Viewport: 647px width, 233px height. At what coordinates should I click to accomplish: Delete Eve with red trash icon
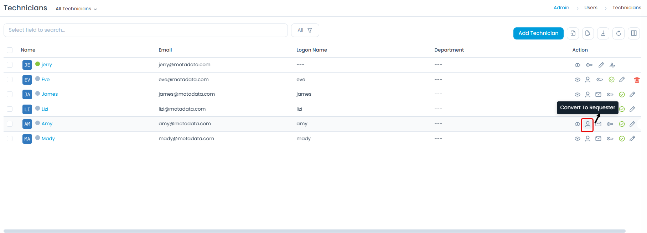point(637,80)
